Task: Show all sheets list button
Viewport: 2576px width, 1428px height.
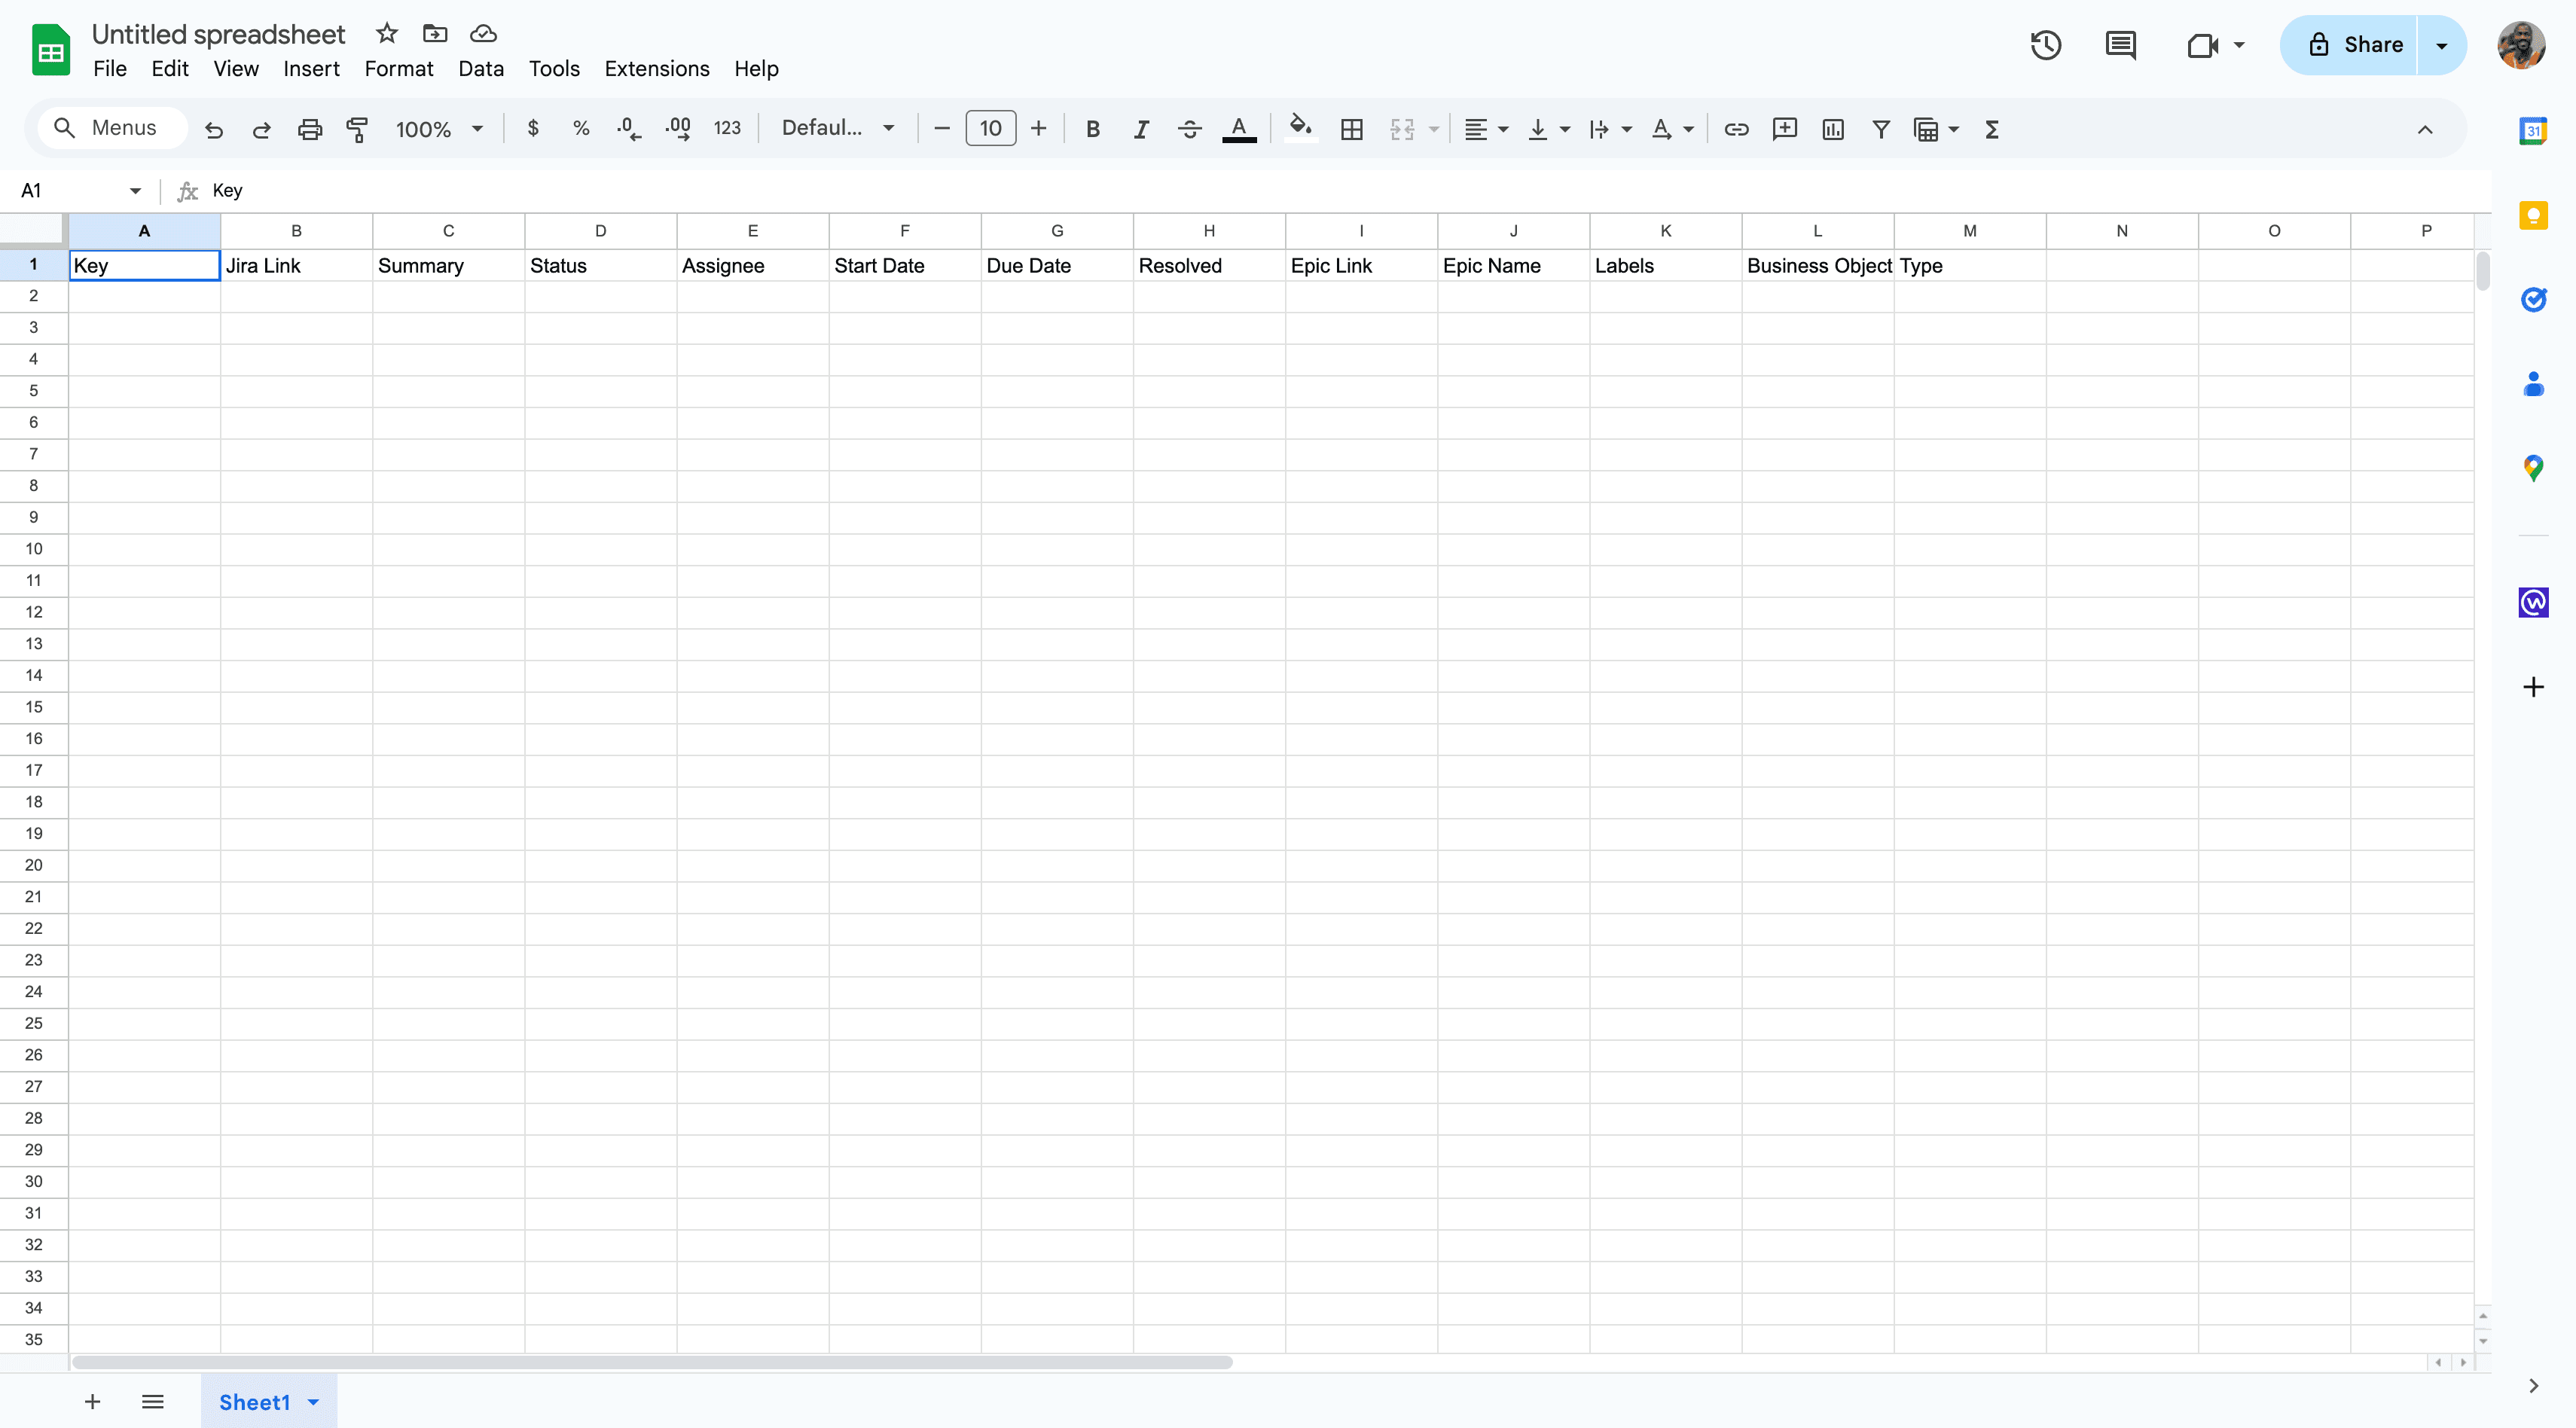Action: coord(152,1402)
